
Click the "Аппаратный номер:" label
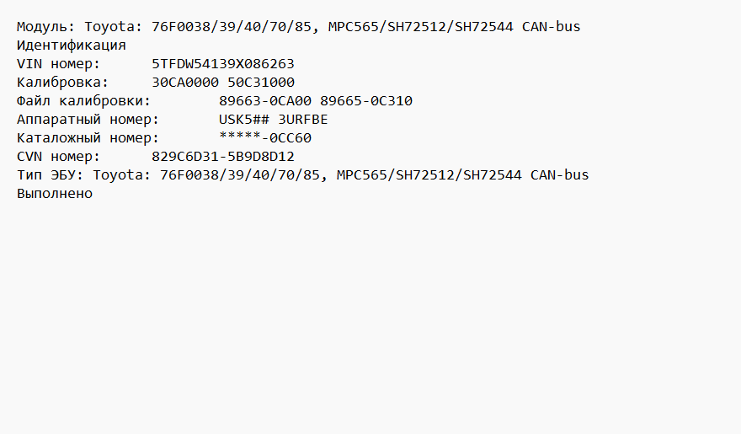pos(88,120)
